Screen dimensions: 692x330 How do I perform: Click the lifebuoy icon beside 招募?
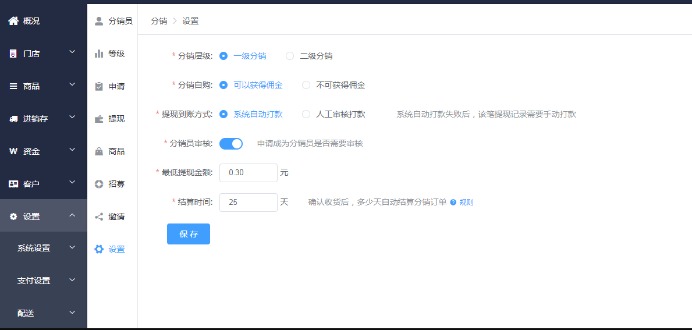(x=99, y=184)
